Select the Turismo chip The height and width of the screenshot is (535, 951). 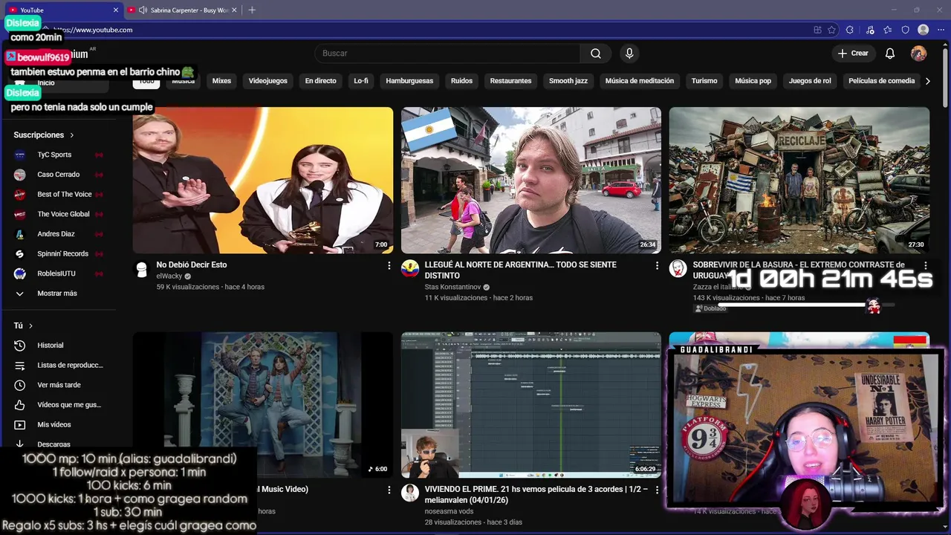(x=704, y=81)
